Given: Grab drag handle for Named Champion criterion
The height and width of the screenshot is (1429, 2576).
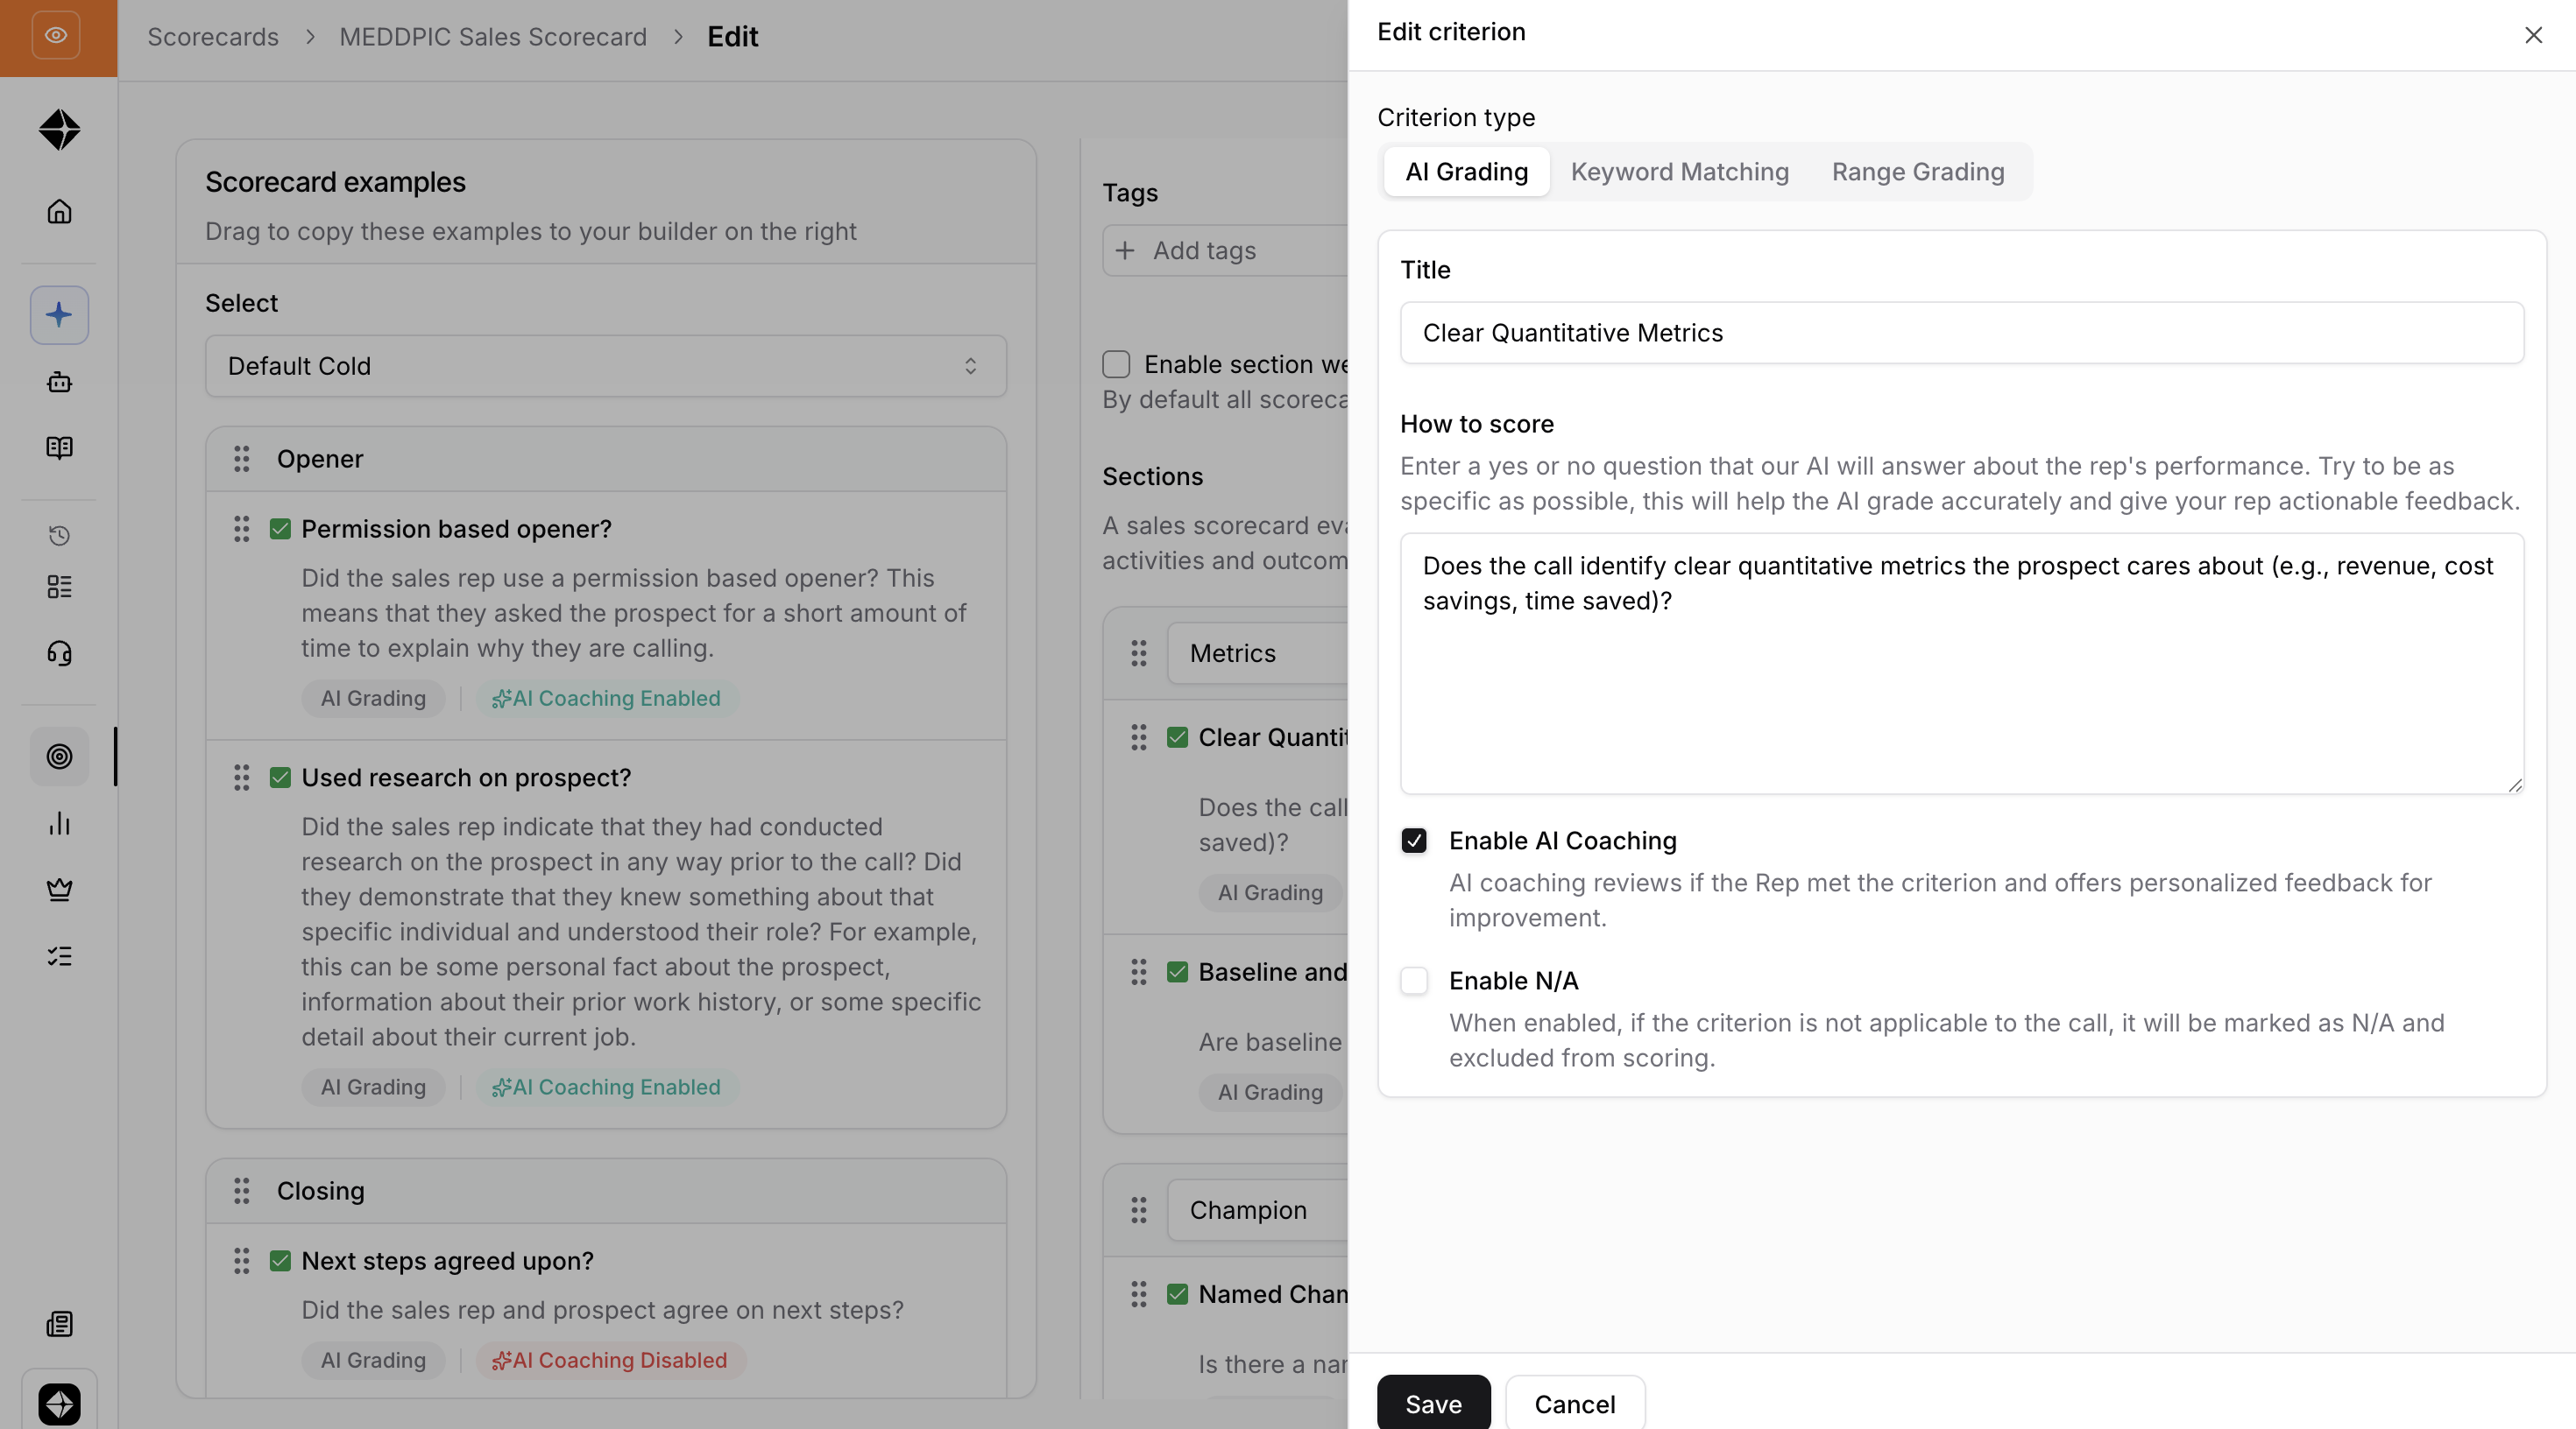Looking at the screenshot, I should pyautogui.click(x=1139, y=1294).
